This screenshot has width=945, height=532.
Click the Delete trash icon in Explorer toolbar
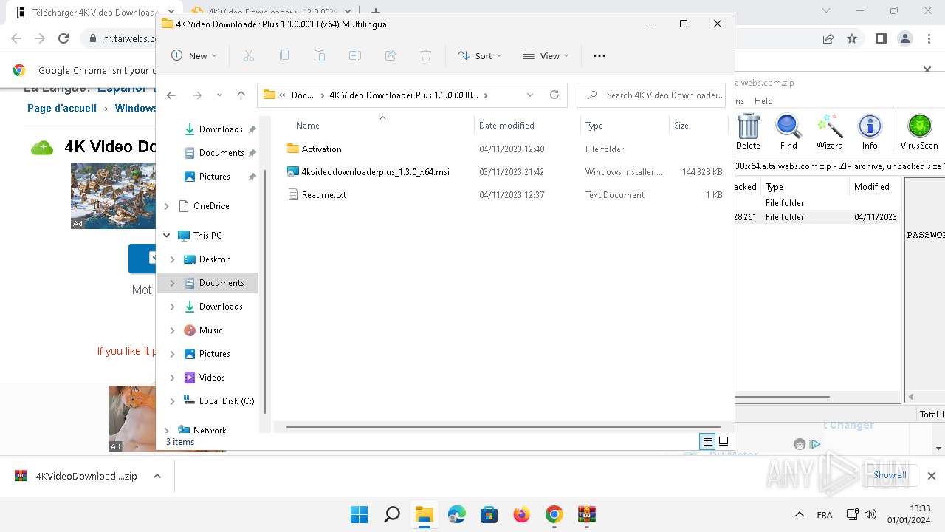click(x=426, y=55)
